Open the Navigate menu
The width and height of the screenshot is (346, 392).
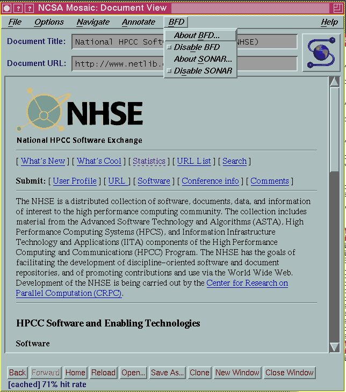click(x=93, y=22)
